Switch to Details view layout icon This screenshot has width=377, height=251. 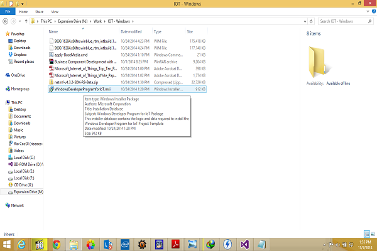[x=367, y=233]
